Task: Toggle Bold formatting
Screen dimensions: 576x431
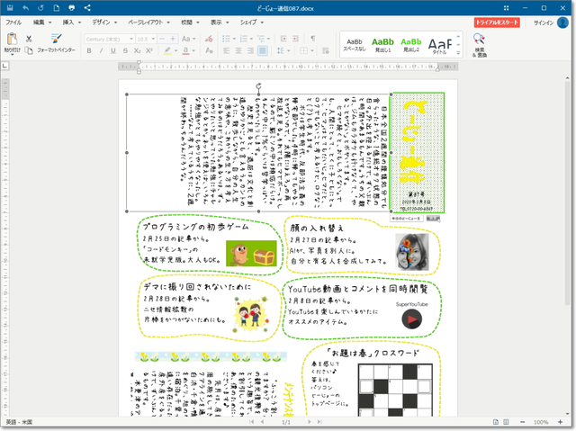Action: (x=90, y=51)
